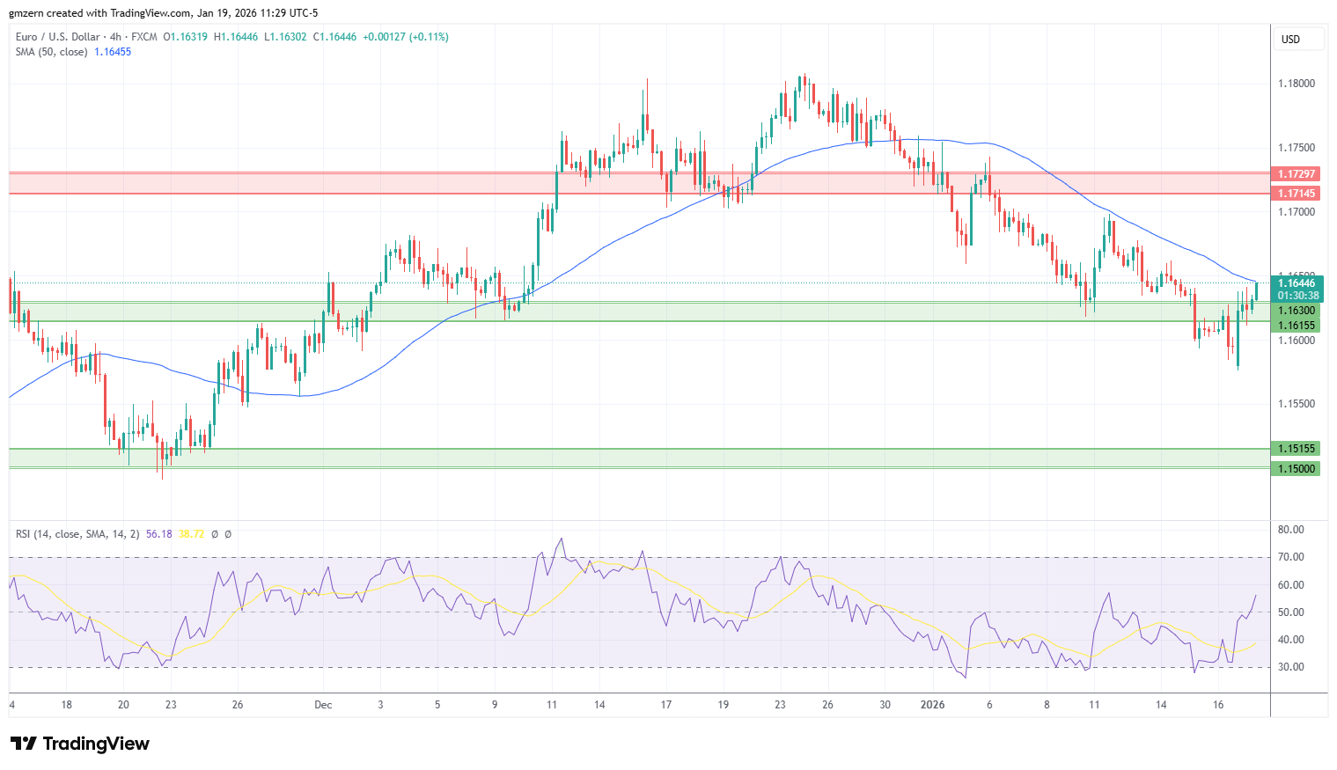Click the SMA value 1.16455

[x=113, y=52]
